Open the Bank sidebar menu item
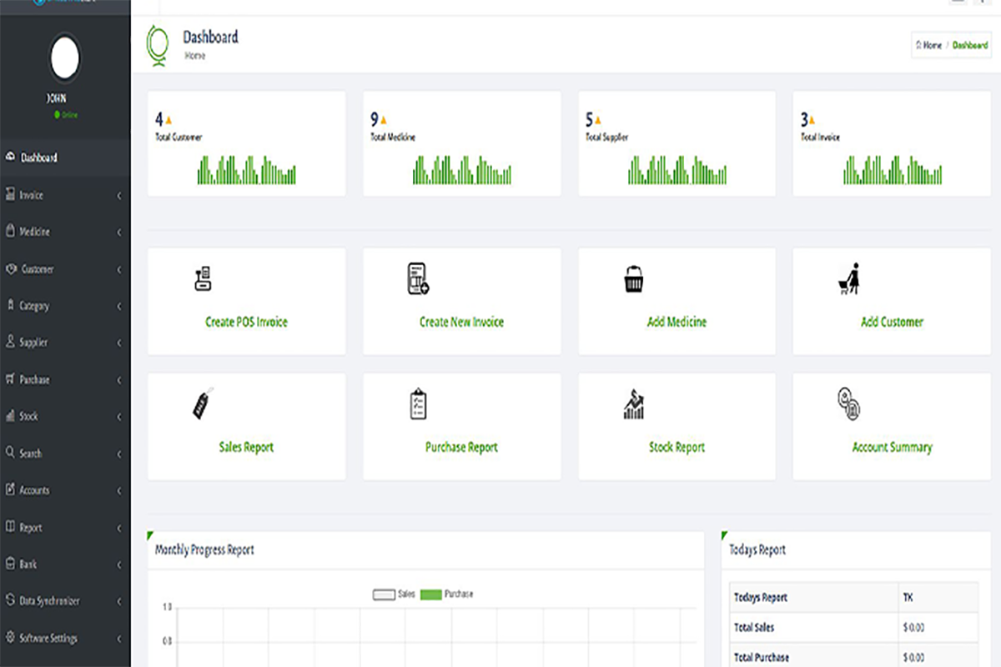Screen dimensions: 1001x667 28,564
